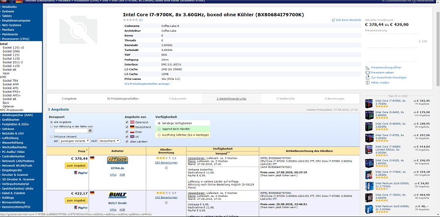The height and width of the screenshot is (217, 440).
Task: Click the XITRADE shop logo
Action: click(117, 161)
